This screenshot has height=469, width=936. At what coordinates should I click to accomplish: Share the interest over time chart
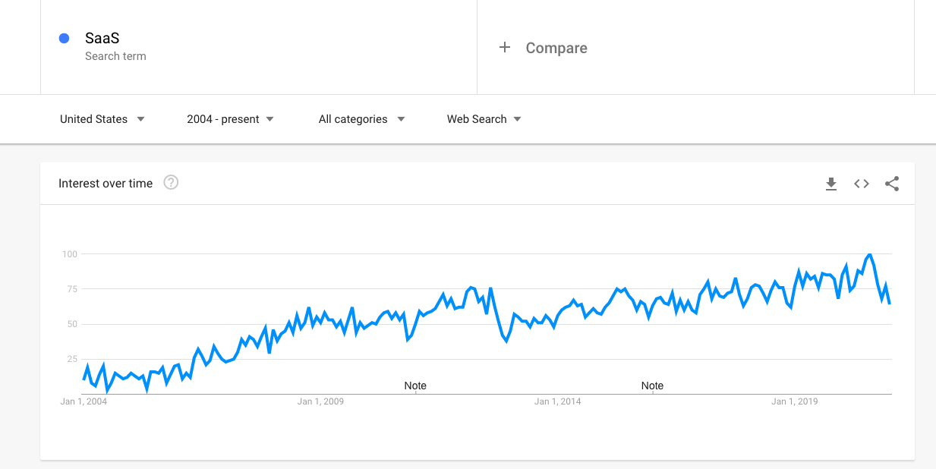tap(892, 184)
